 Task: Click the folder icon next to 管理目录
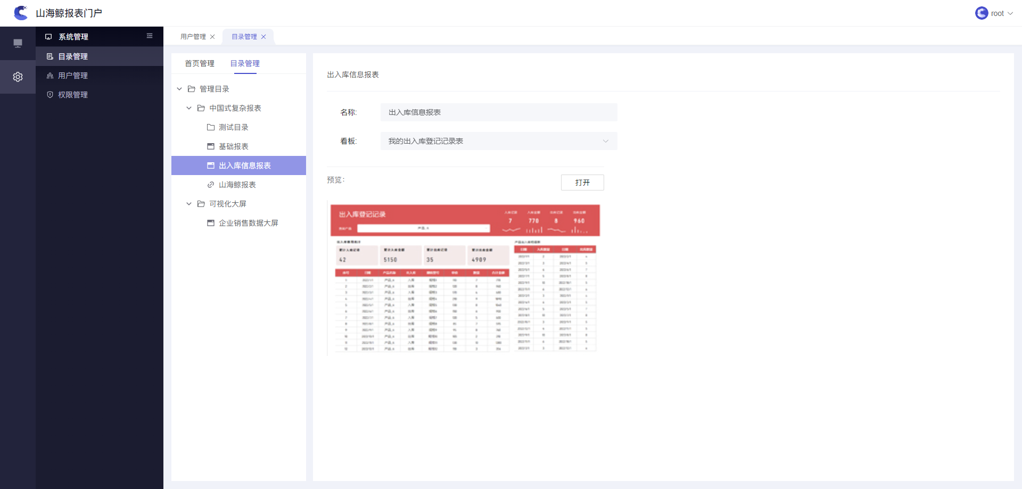point(192,89)
